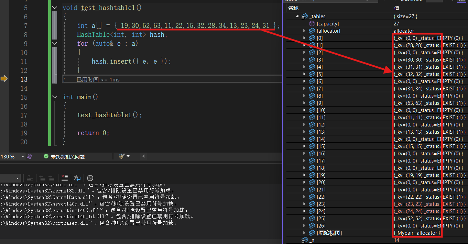Expand the [allocator] node
The image size is (468, 244).
(x=304, y=31)
